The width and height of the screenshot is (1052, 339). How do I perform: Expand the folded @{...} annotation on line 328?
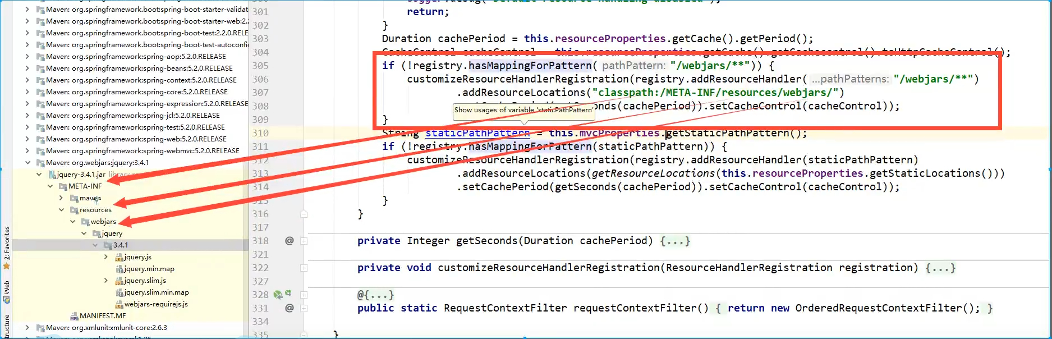coord(376,295)
